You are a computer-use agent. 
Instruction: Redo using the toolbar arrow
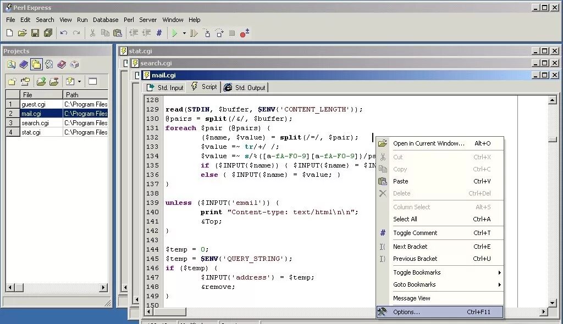[76, 33]
